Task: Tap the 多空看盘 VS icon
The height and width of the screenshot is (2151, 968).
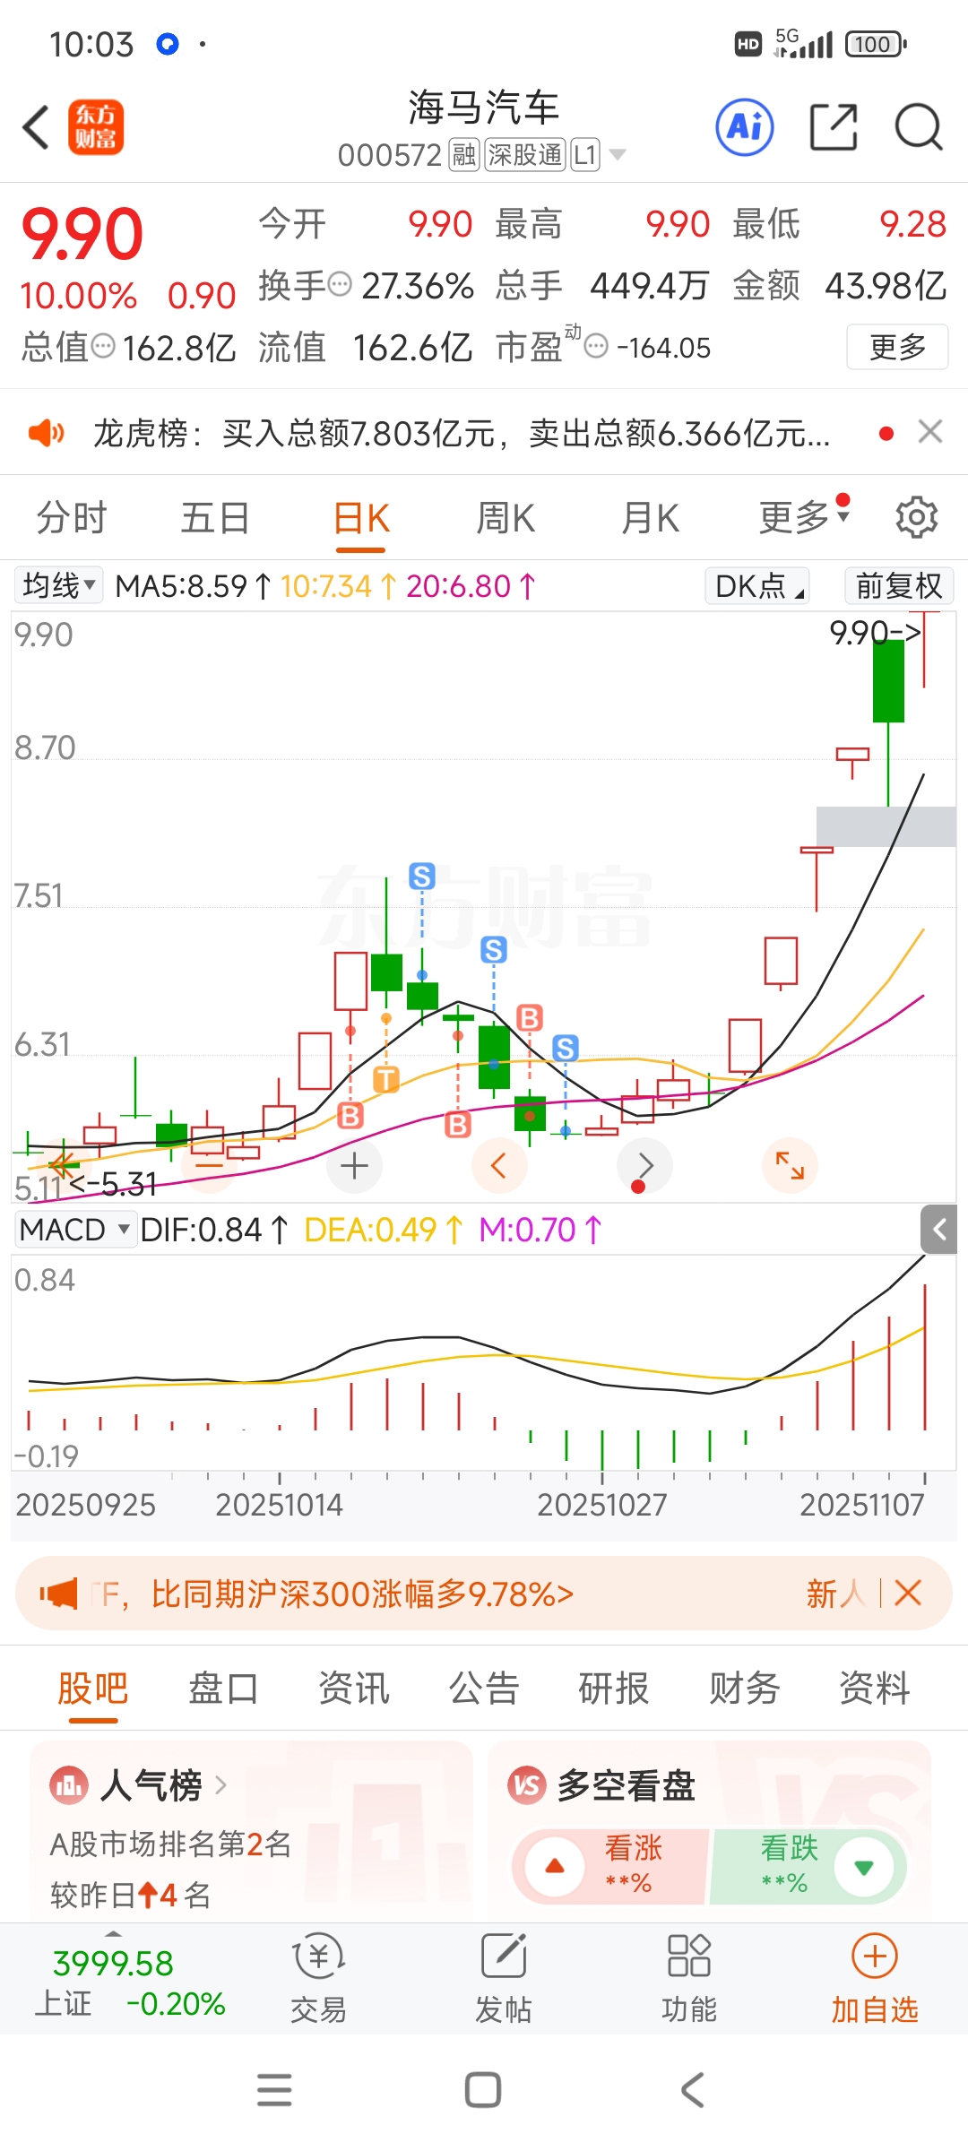Action: (527, 1785)
